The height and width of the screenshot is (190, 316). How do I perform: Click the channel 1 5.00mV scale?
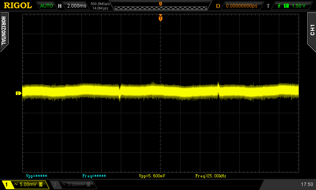tap(28, 184)
